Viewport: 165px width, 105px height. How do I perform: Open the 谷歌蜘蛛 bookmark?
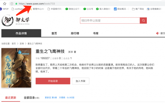(x=154, y=9)
